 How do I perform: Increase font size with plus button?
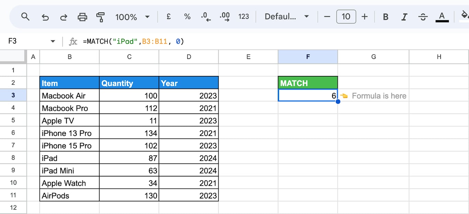(365, 16)
